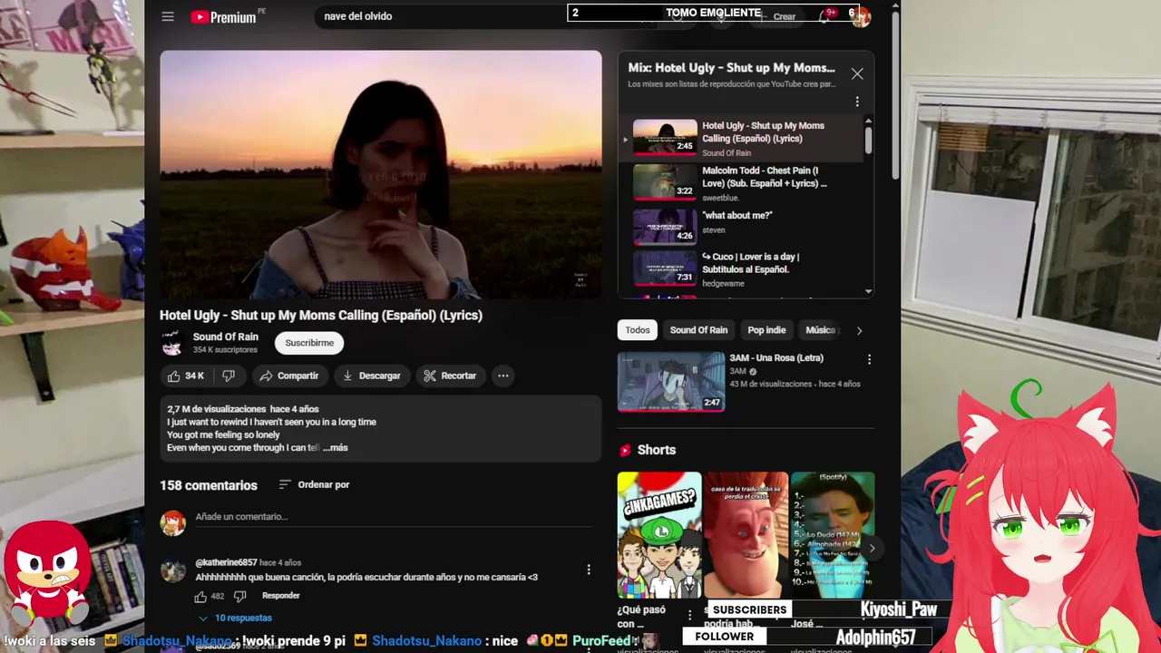The image size is (1161, 653).
Task: Go to YouTube Premium home logo
Action: pyautogui.click(x=224, y=16)
